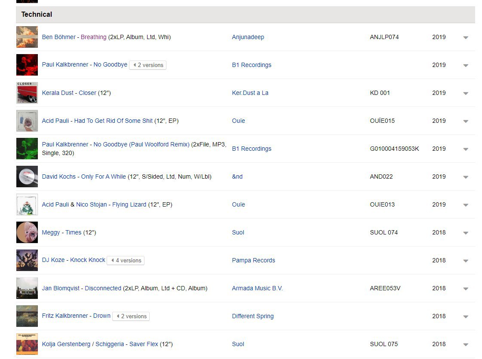The width and height of the screenshot is (482, 359).
Task: Open Flying Lizard cover thumbnail
Action: point(27,205)
